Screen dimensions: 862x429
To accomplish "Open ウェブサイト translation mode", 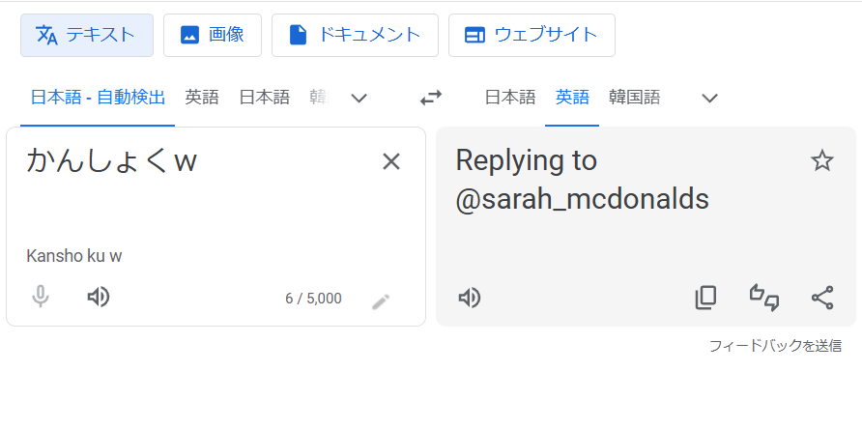I will [x=532, y=36].
